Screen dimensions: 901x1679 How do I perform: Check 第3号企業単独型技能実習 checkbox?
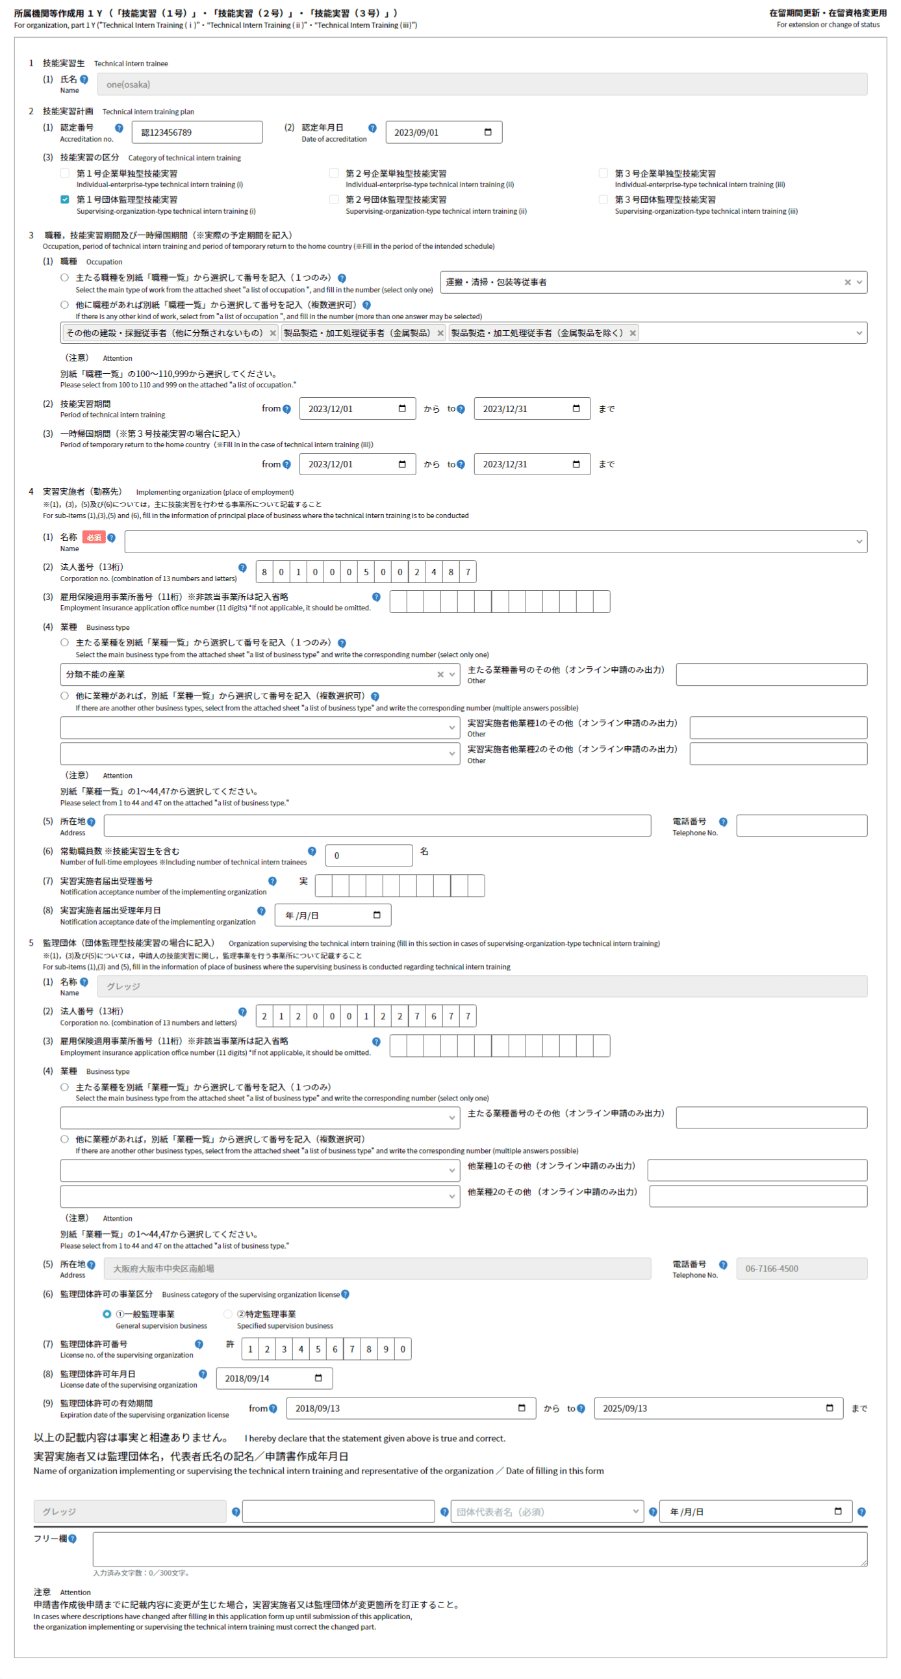603,174
